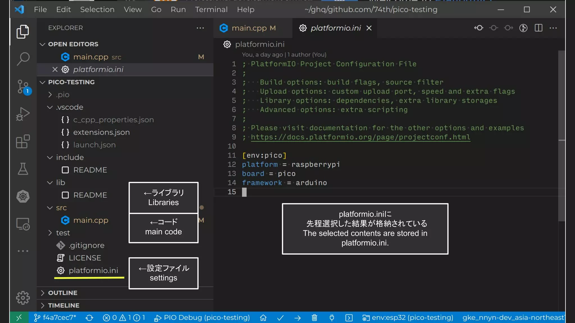Screen dimensions: 575x323
Task: Select platformio.ini in the file tree
Action: (x=87, y=271)
